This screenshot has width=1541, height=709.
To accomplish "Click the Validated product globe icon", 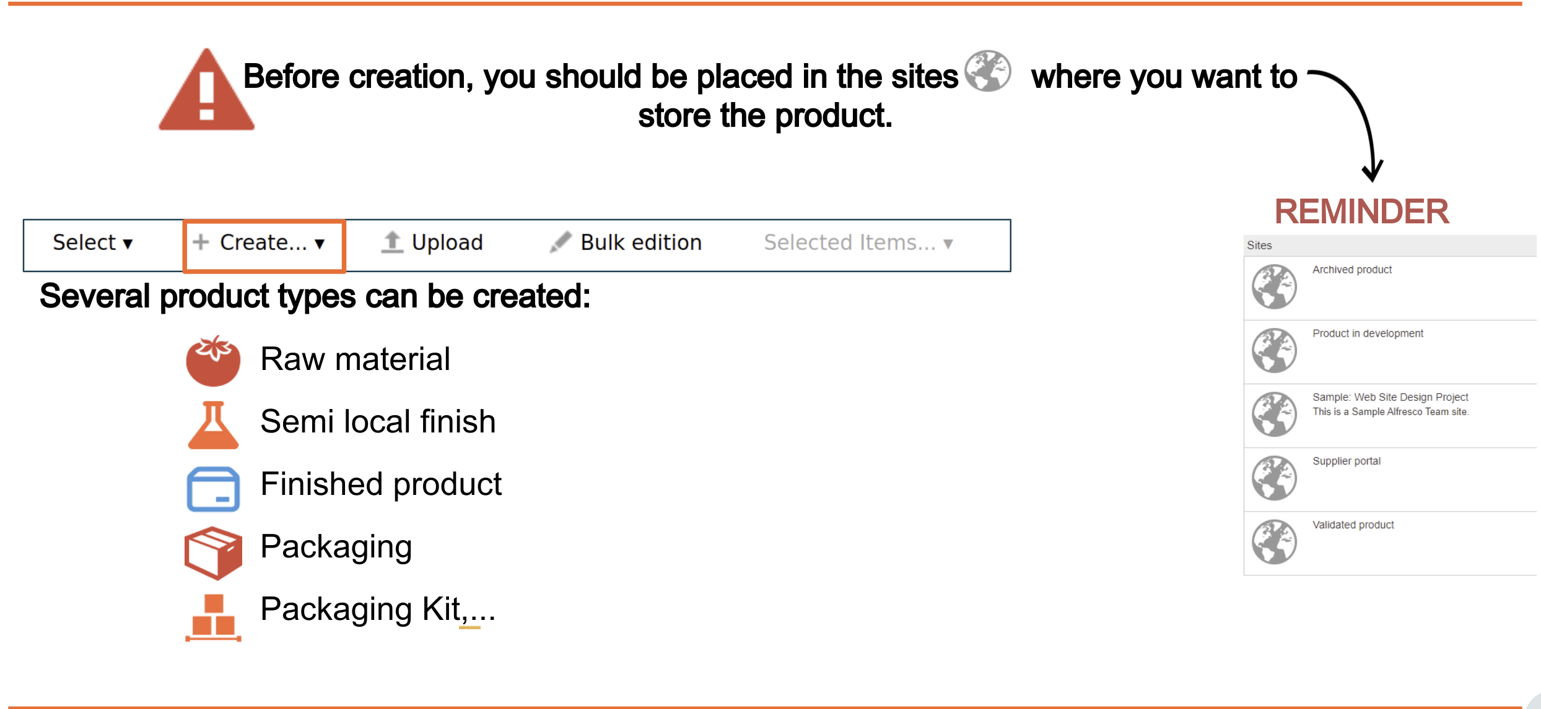I will (1274, 541).
